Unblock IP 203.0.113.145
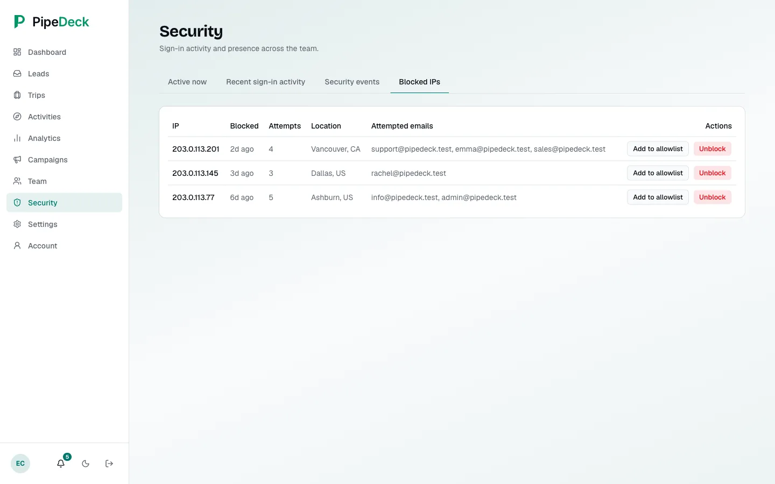 coord(712,173)
